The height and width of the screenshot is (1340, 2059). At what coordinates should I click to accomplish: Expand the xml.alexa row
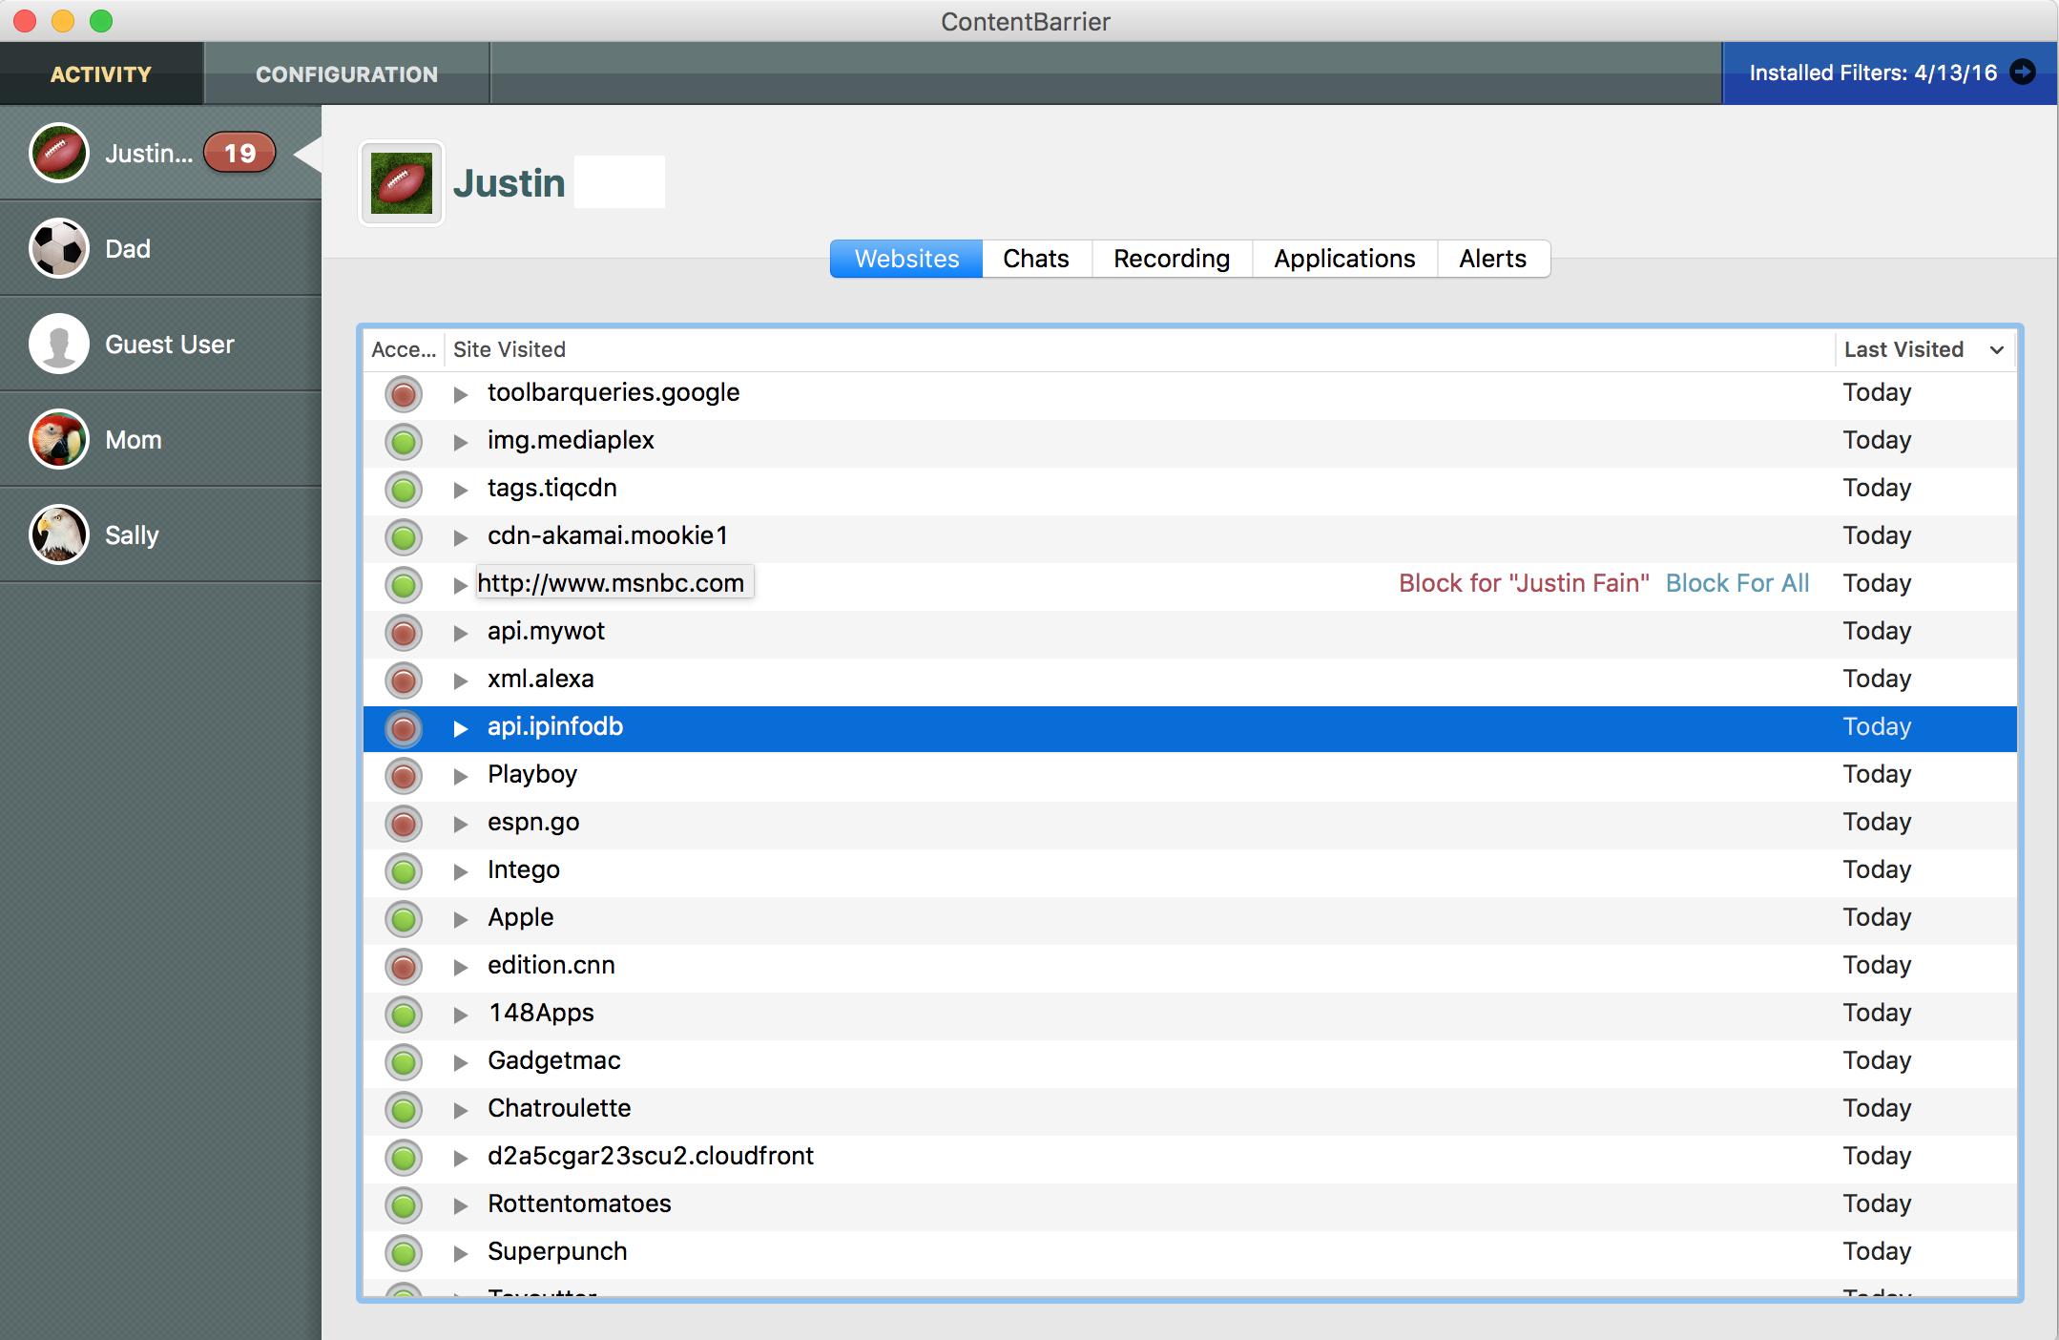click(x=461, y=680)
